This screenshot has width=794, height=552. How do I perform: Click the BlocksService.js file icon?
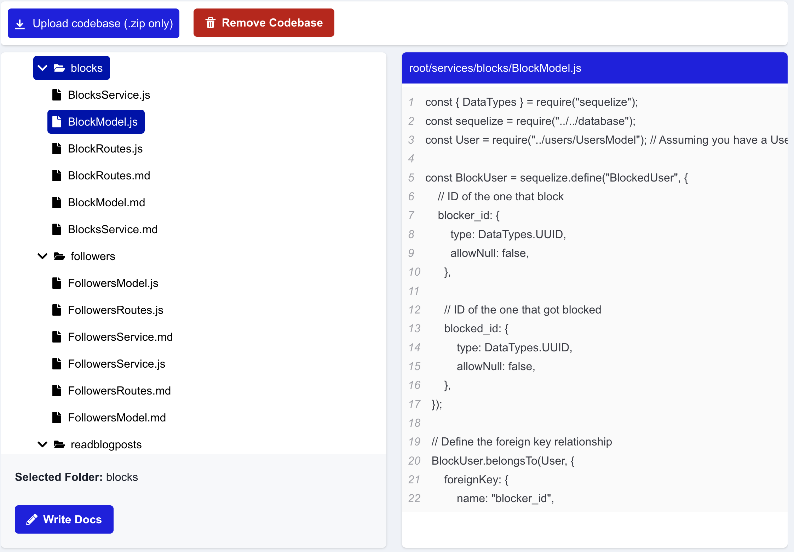click(x=57, y=95)
